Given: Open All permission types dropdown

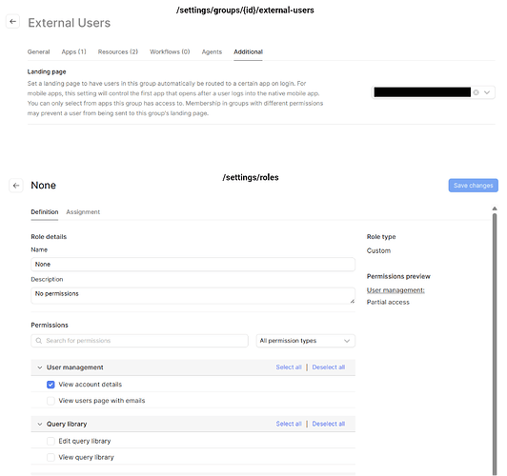Looking at the screenshot, I should pos(306,341).
